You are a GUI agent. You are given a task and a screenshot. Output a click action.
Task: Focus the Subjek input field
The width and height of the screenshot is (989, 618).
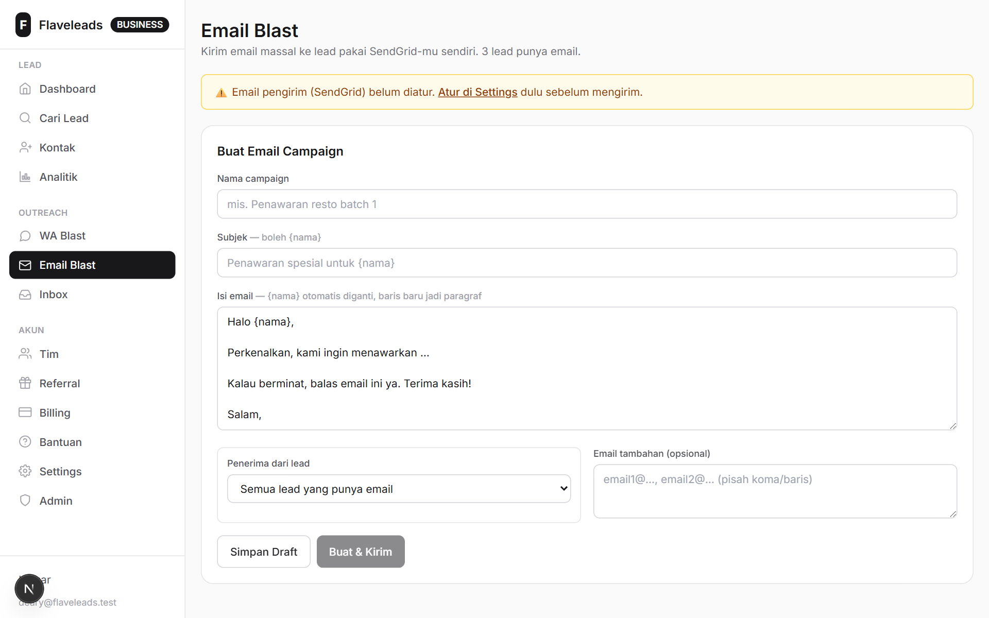coord(587,263)
